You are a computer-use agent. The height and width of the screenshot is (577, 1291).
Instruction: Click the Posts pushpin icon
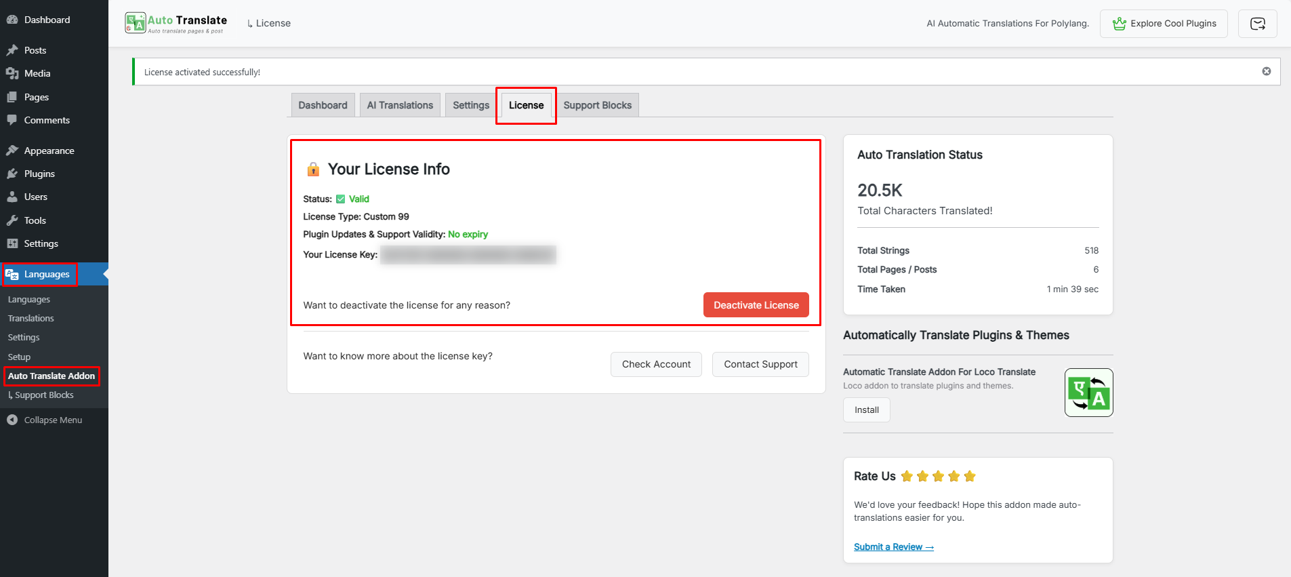[12, 50]
